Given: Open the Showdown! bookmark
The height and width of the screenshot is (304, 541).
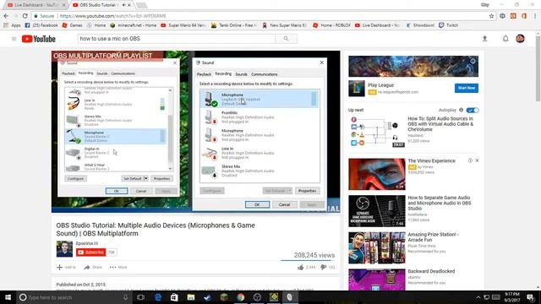Looking at the screenshot, I should 420,25.
